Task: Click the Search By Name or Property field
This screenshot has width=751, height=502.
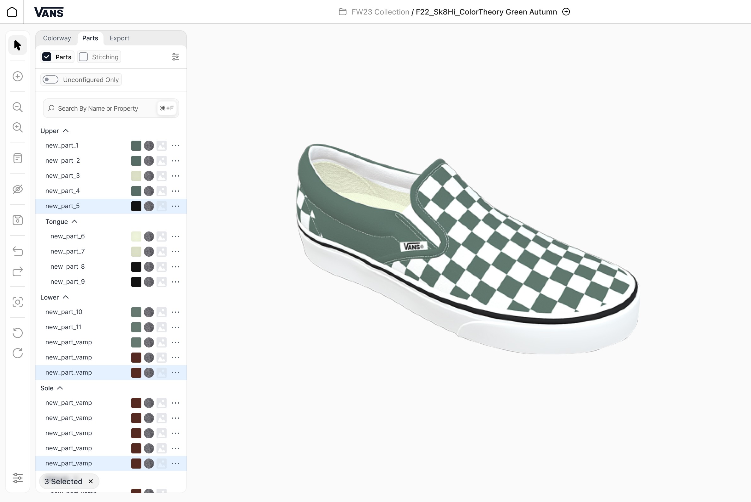Action: [111, 108]
